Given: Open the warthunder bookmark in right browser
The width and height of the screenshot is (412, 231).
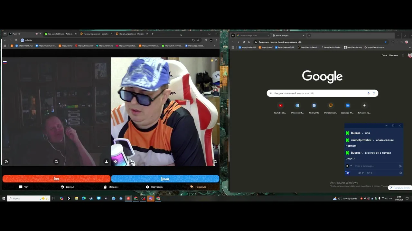Looking at the screenshot, I should [375, 47].
